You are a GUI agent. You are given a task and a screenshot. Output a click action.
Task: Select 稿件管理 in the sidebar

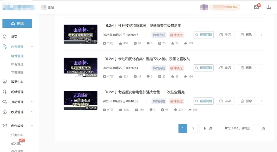click(x=17, y=56)
